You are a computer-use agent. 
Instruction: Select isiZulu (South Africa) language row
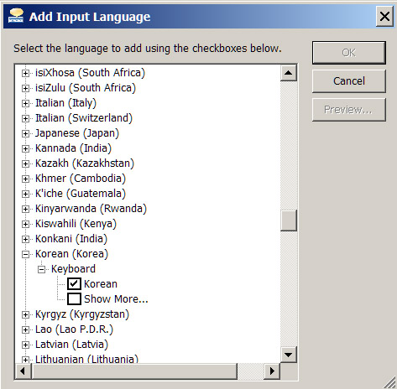point(86,88)
